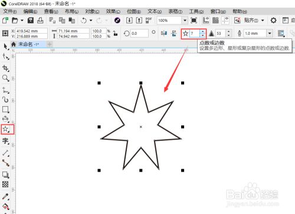Image resolution: width=295 pixels, height=214 pixels.
Task: Click the Save floppy disk icon
Action: pyautogui.click(x=31, y=20)
